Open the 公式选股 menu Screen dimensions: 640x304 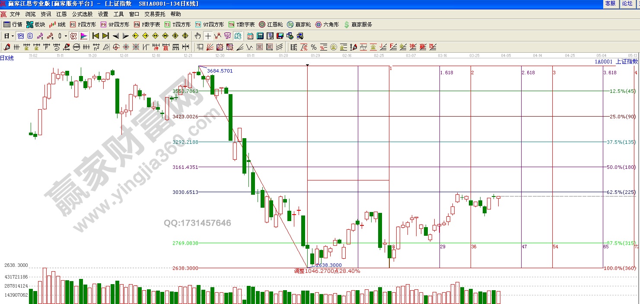(x=82, y=14)
